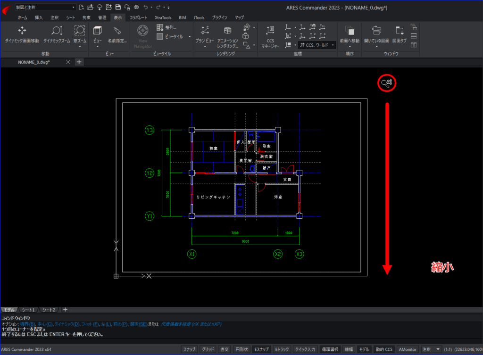483x355 pixels.
Task: Toggle 直交 ortho mode
Action: click(x=225, y=349)
